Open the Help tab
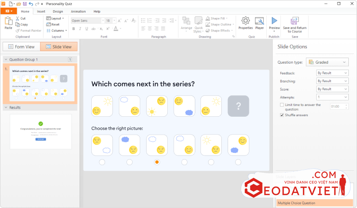The width and height of the screenshot is (357, 208). (x=97, y=11)
